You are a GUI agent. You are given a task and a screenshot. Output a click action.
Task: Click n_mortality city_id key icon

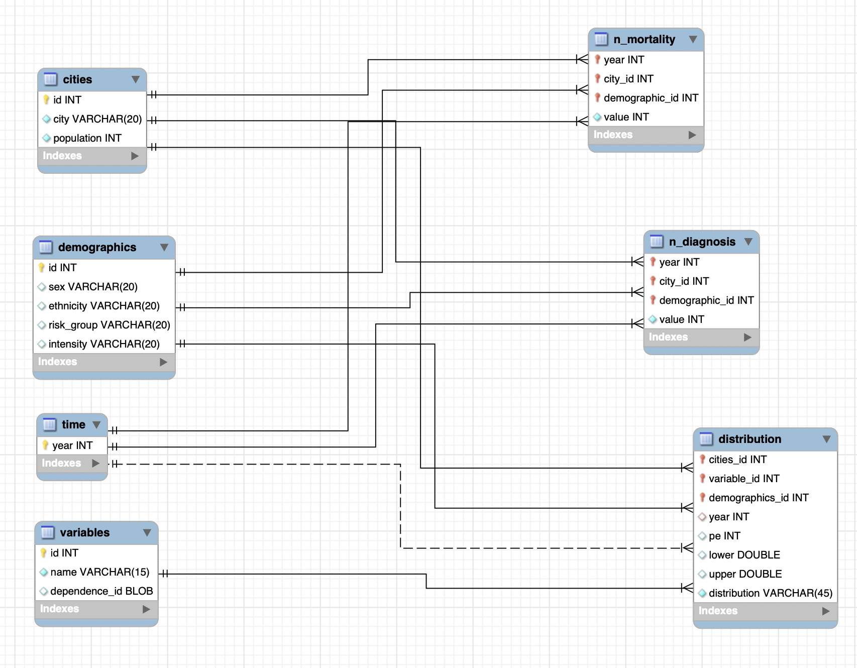[597, 78]
